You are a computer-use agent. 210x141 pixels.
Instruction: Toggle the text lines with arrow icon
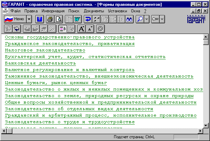click(63, 29)
